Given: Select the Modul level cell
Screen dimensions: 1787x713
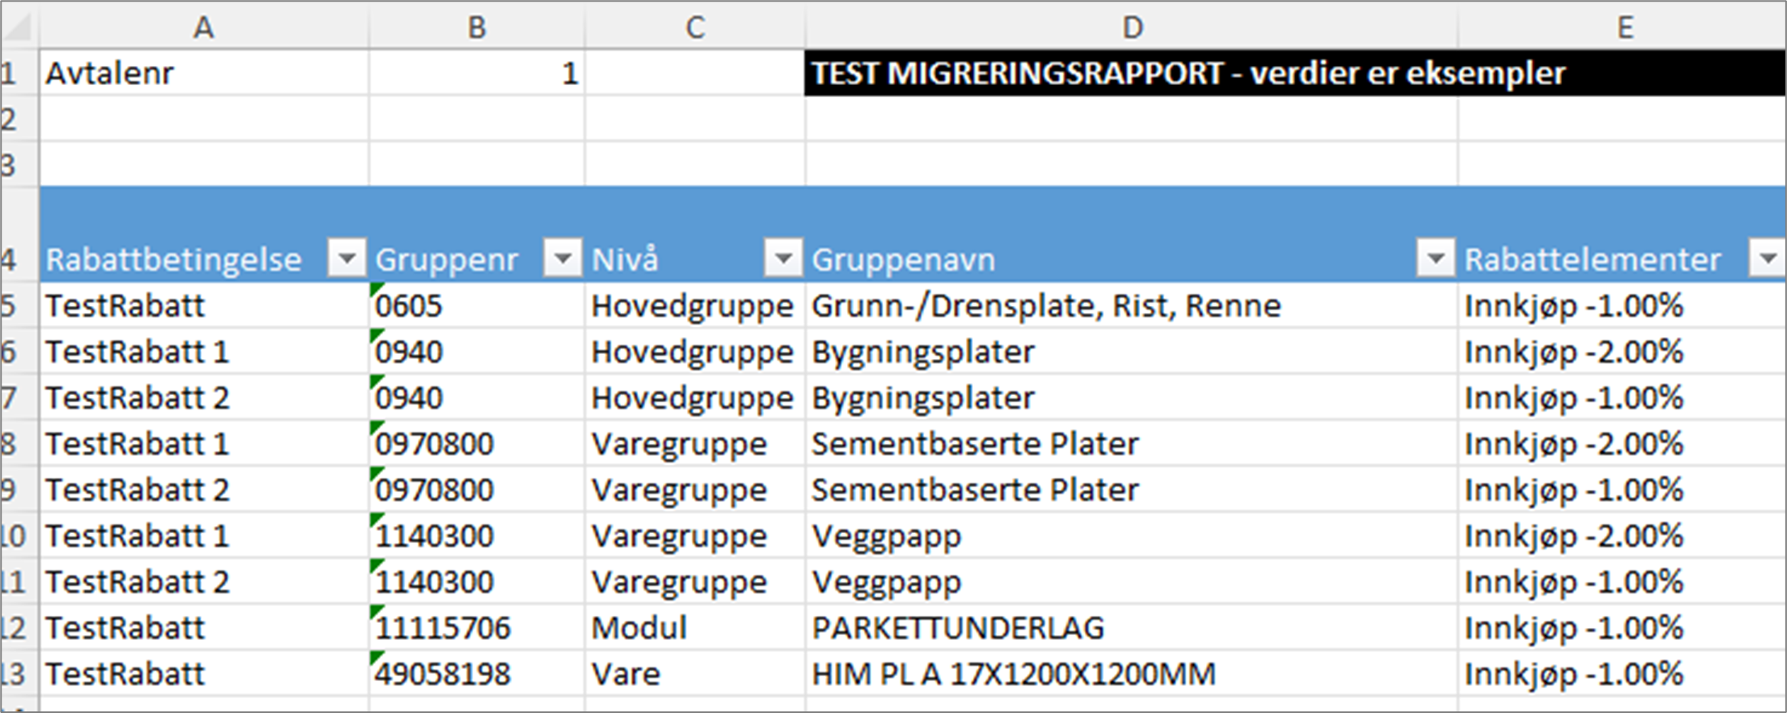Looking at the screenshot, I should point(695,628).
